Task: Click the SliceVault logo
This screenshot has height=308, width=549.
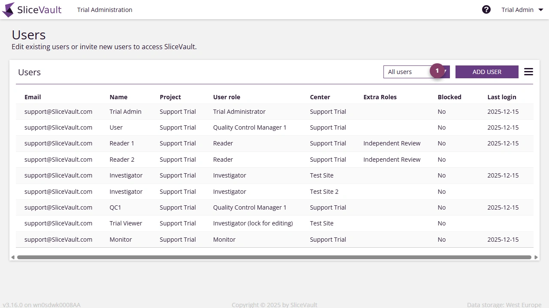Action: (x=32, y=9)
